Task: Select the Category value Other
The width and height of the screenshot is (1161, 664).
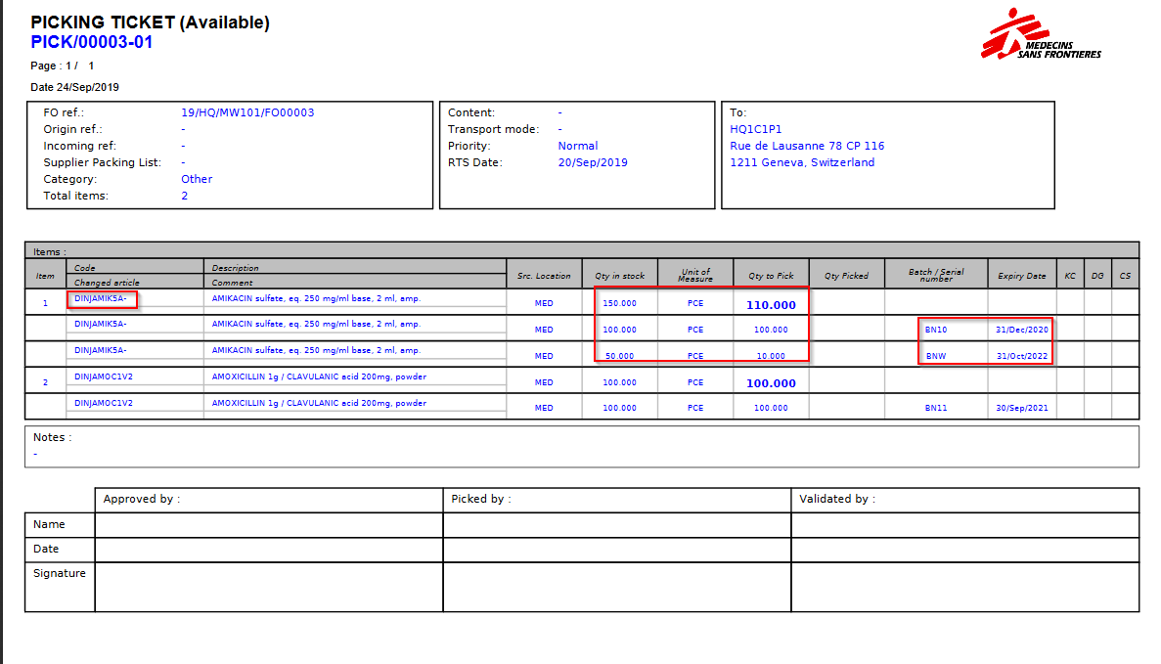Action: coord(197,179)
